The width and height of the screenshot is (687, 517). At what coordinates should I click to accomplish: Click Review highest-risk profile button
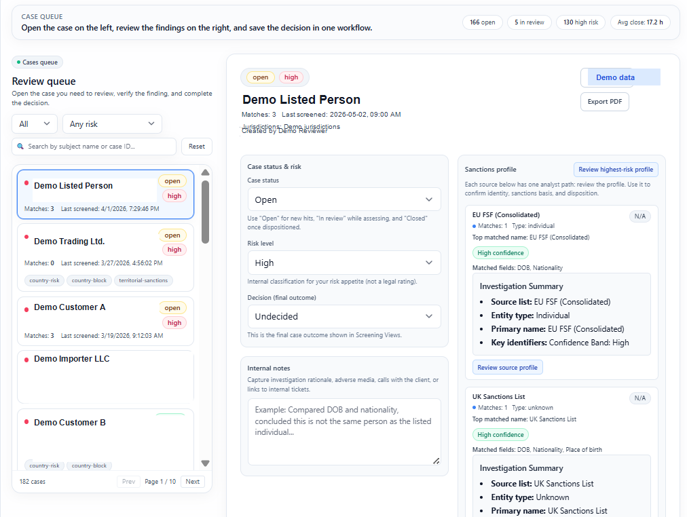[616, 170]
